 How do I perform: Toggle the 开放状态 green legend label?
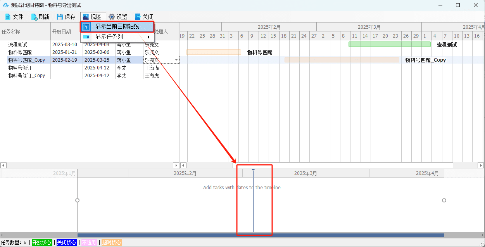[x=42, y=243]
